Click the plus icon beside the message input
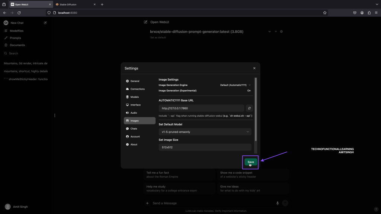This screenshot has height=214, width=381. pyautogui.click(x=147, y=203)
